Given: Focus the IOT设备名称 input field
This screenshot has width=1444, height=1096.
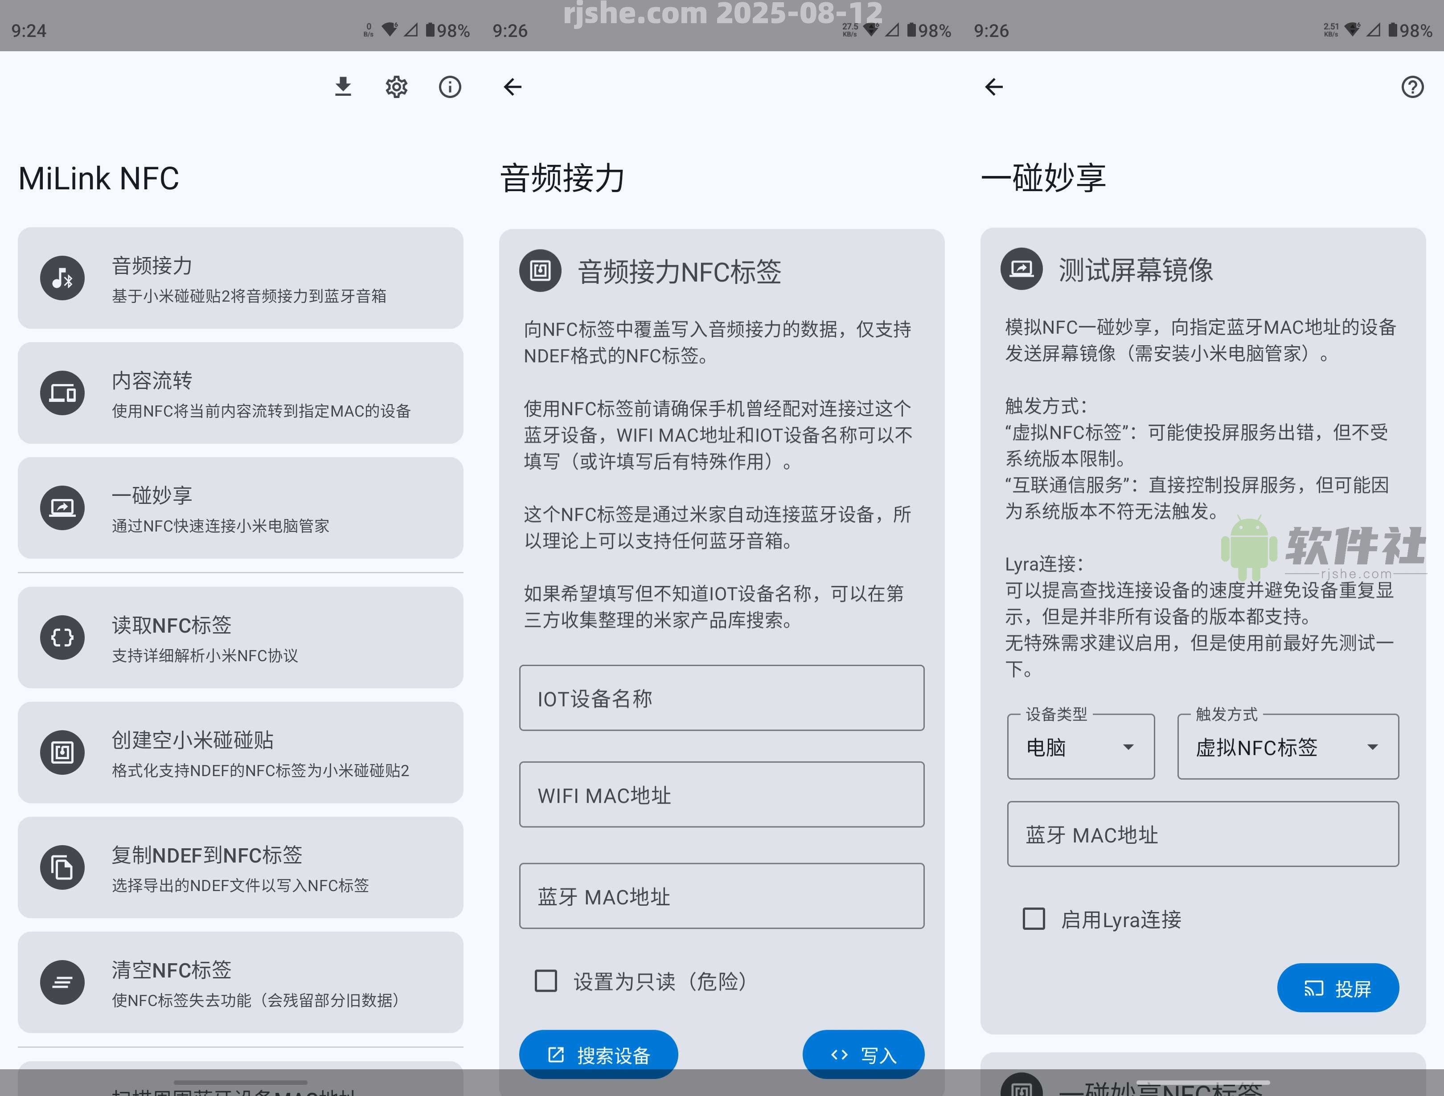Looking at the screenshot, I should (x=722, y=699).
